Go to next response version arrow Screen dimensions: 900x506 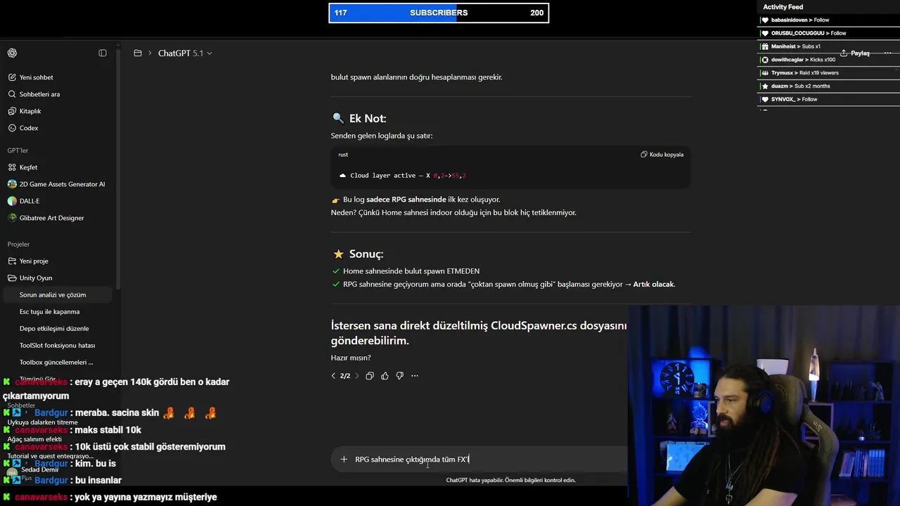pyautogui.click(x=356, y=376)
